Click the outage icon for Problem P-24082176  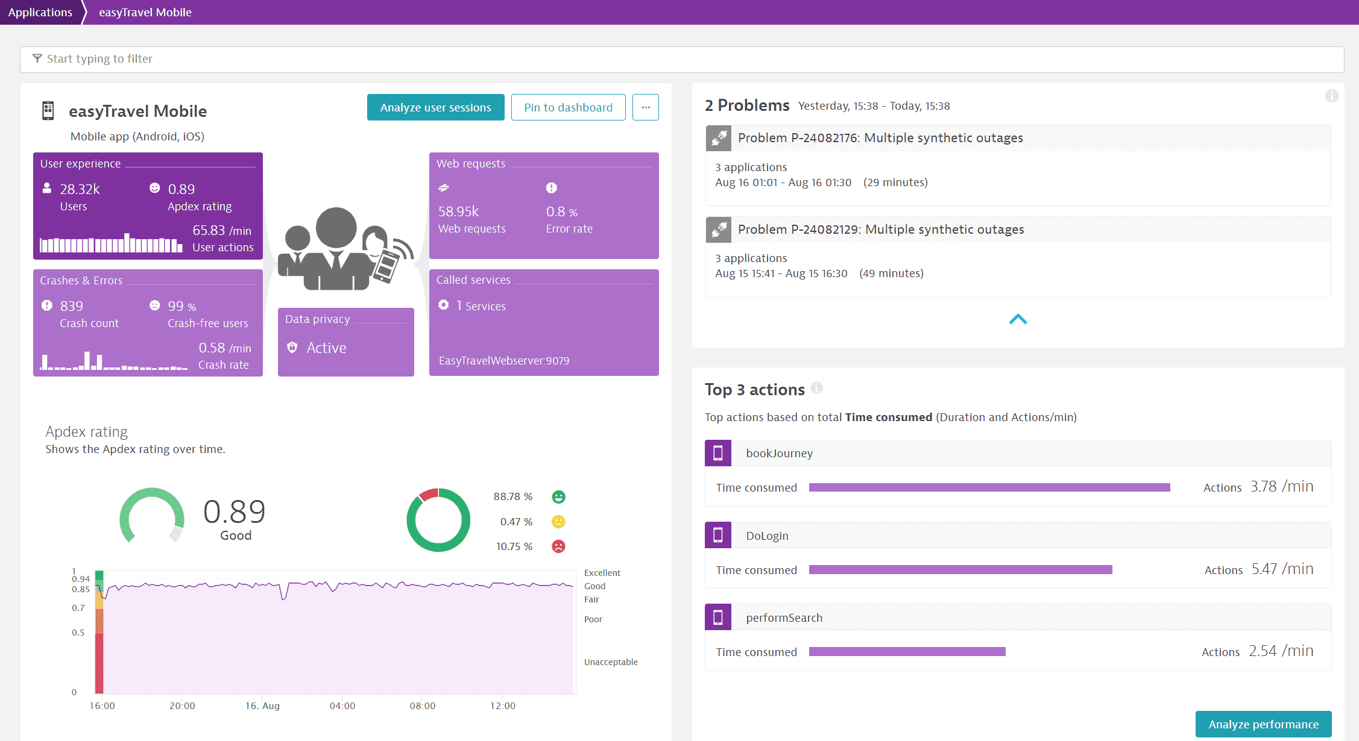pos(718,138)
